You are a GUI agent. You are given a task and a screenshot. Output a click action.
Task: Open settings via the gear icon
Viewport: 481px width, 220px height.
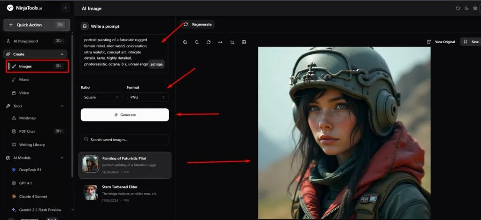tap(475, 8)
